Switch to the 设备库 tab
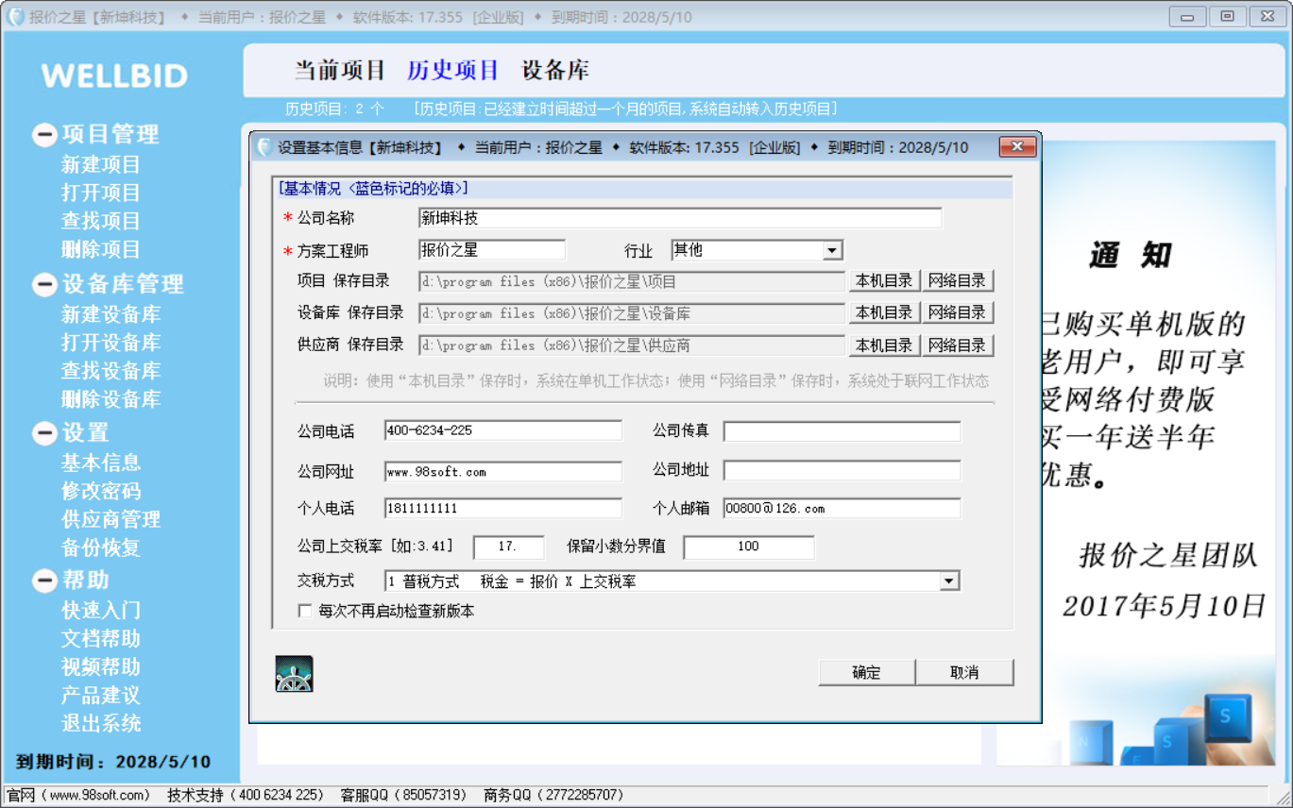 [x=555, y=70]
